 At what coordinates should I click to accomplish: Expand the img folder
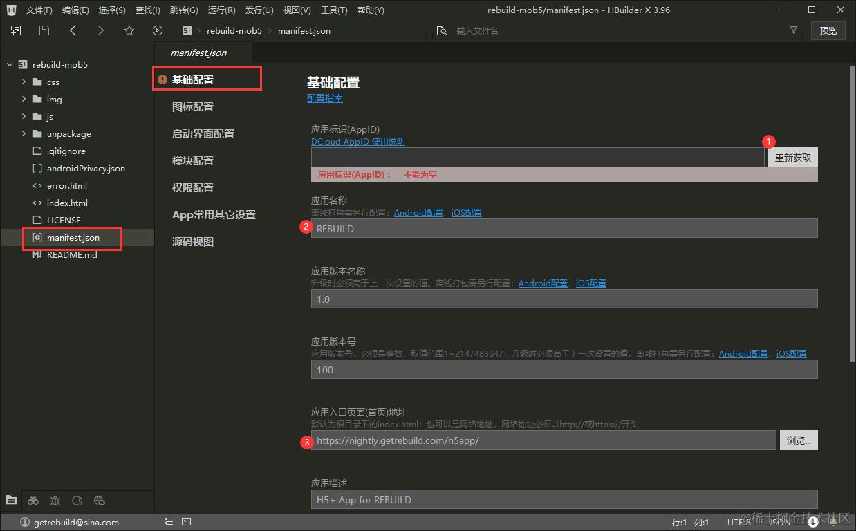24,99
